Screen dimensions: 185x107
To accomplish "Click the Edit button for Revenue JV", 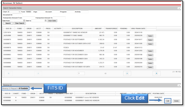I will [168, 101].
